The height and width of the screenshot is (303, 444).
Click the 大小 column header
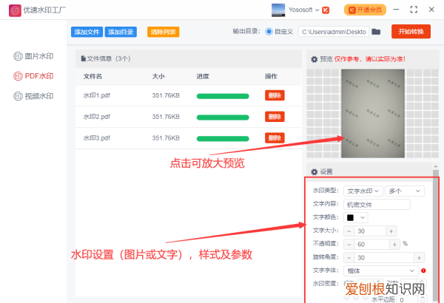[x=158, y=76]
